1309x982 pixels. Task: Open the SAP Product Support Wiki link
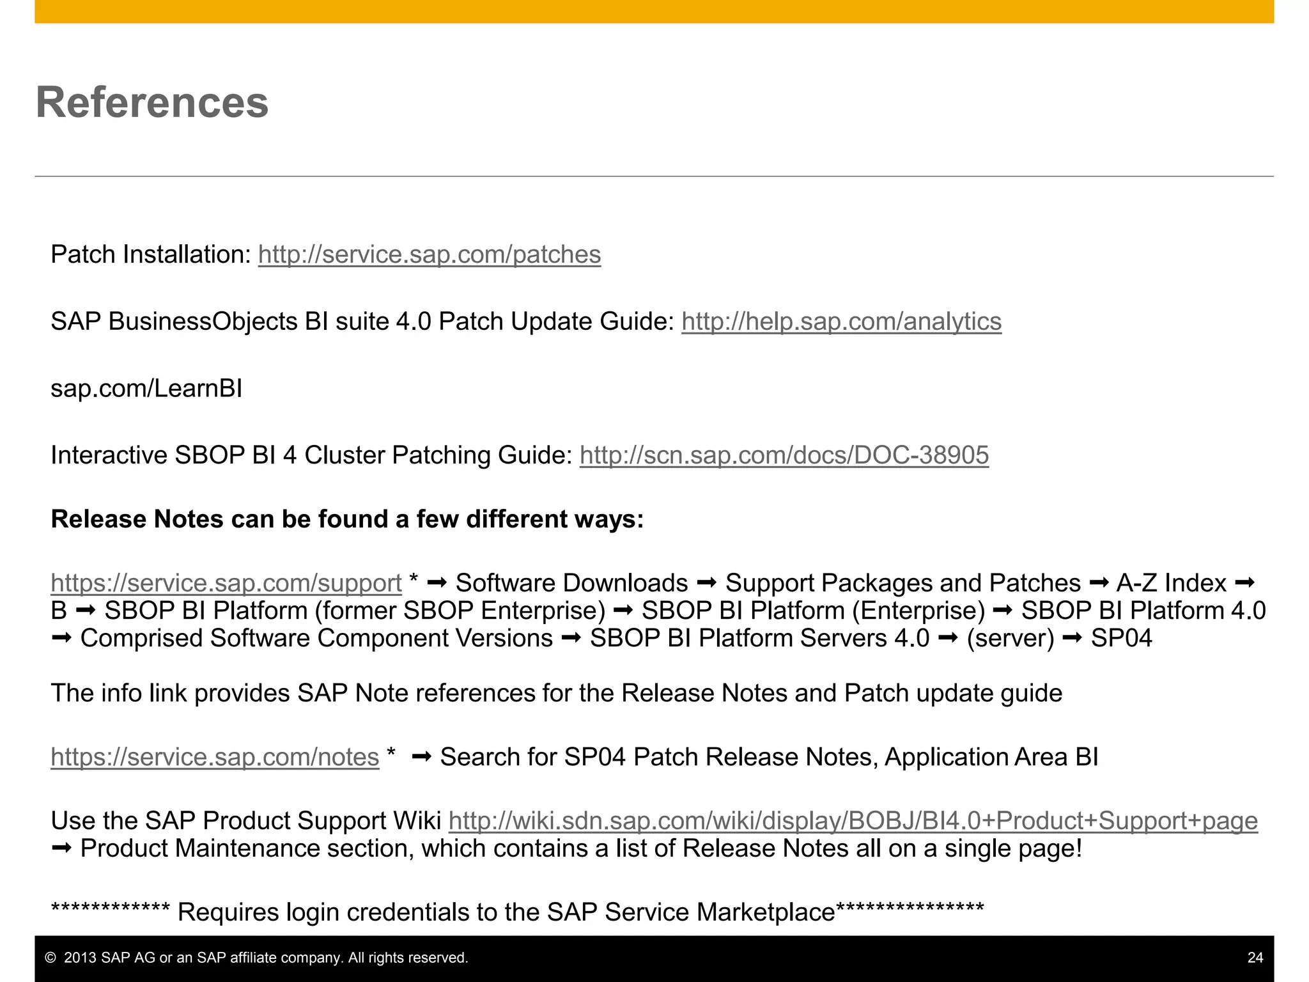point(853,821)
